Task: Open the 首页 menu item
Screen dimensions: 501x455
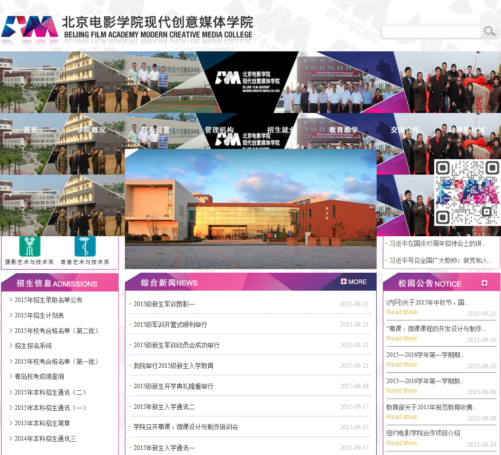Action: [x=31, y=129]
